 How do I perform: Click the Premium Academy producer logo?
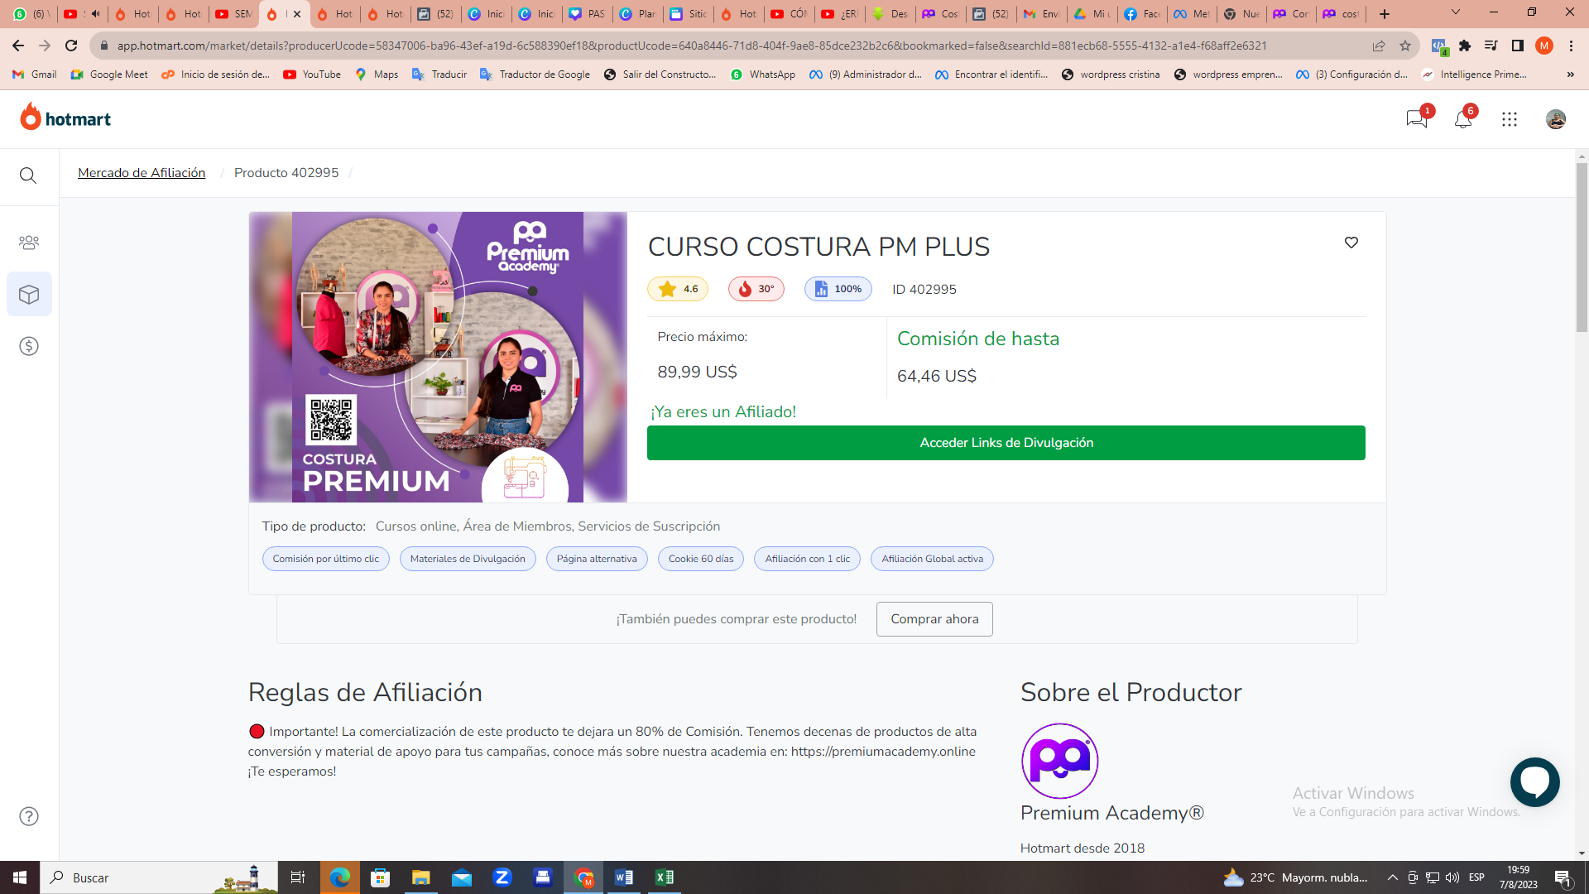pos(1059,761)
